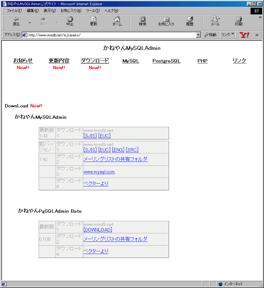Open History (履歴) toolbar icon
Screen dimensions: 264x288
coord(190,21)
